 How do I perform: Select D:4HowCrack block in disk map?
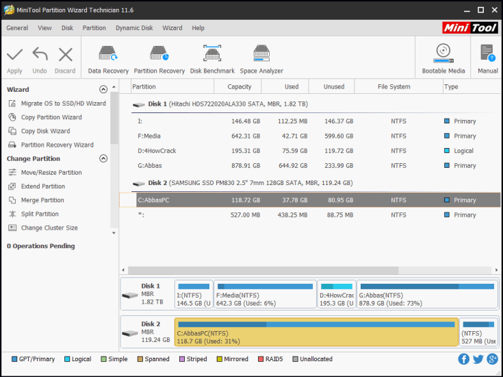click(337, 294)
